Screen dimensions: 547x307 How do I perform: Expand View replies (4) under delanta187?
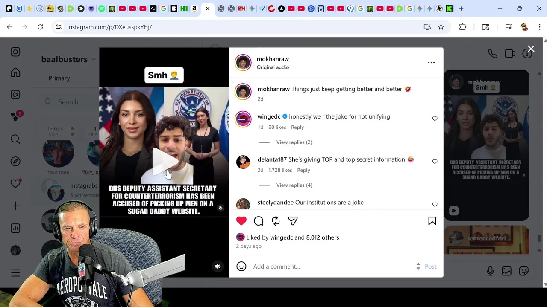(294, 185)
